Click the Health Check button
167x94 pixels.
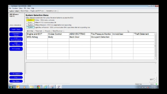(x=16, y=30)
